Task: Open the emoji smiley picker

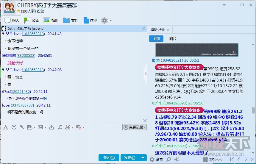Action: click(14, 127)
